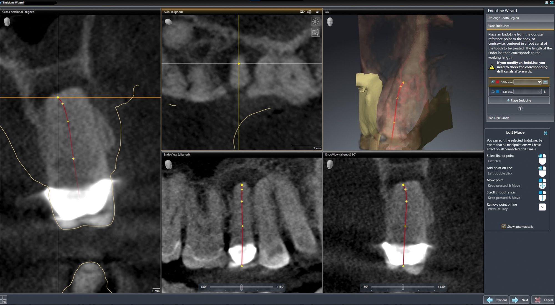Open the canal name dropdown for 18.46 mm line
Image resolution: width=555 pixels, height=305 pixels.
point(527,92)
